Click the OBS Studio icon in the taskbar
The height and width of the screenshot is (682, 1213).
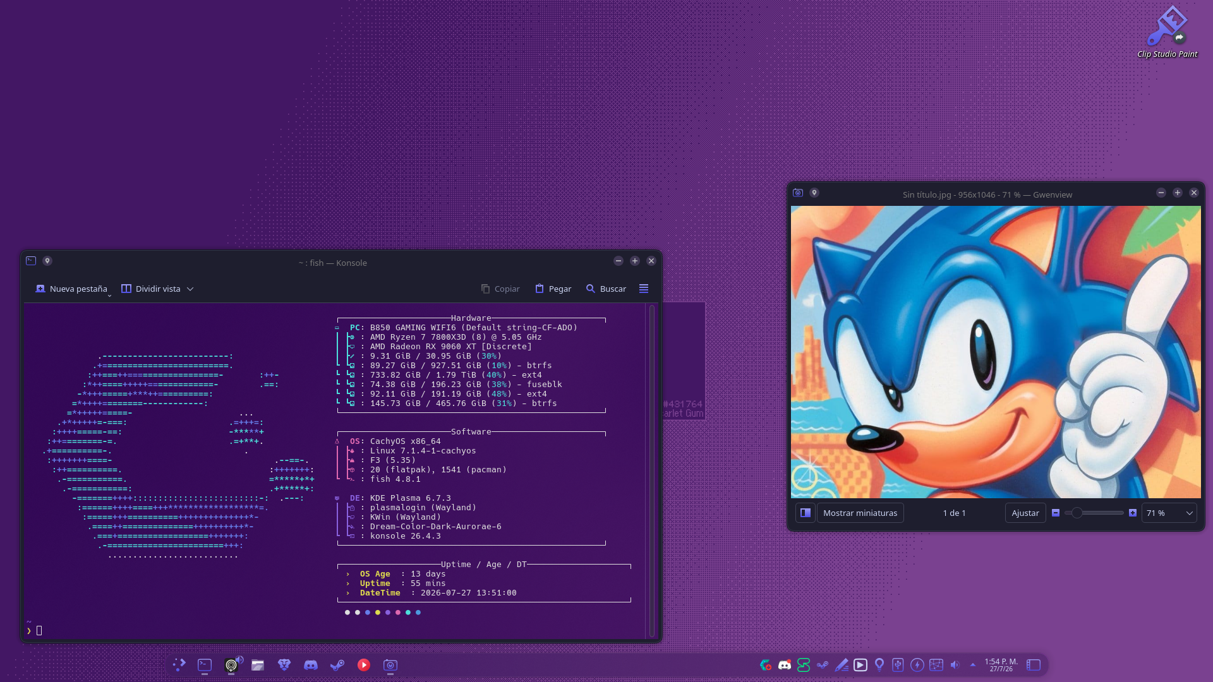[x=232, y=664]
